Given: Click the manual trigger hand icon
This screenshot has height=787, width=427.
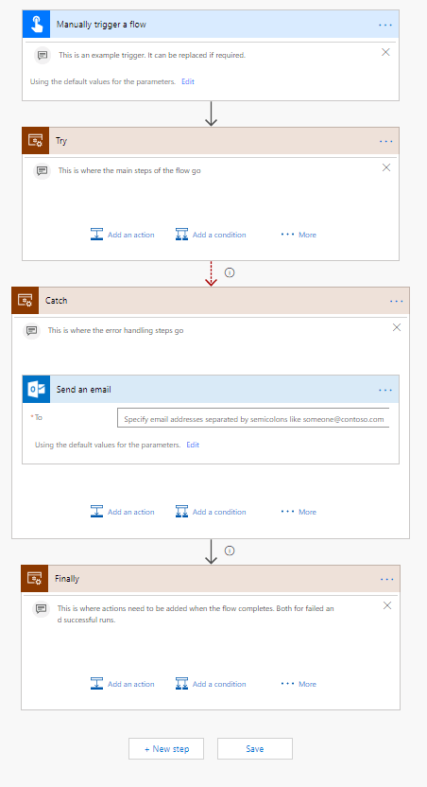Looking at the screenshot, I should click(x=36, y=24).
